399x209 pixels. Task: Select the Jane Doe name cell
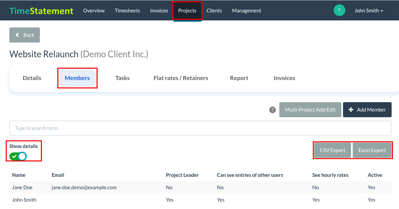tap(22, 188)
